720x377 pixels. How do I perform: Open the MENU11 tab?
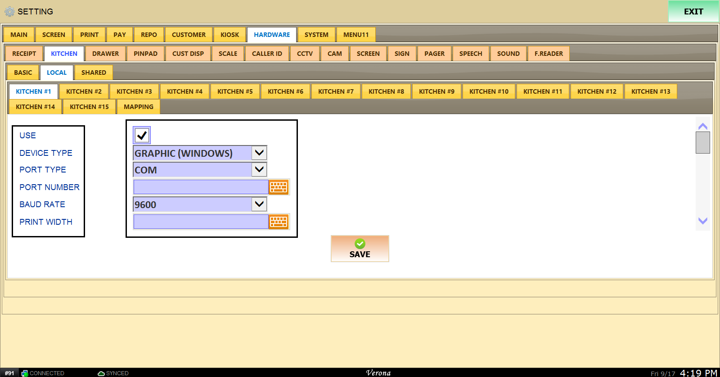tap(356, 35)
